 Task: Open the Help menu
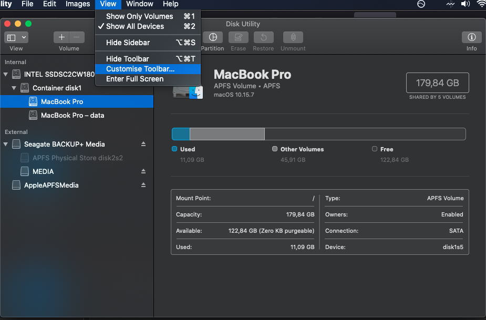[170, 4]
